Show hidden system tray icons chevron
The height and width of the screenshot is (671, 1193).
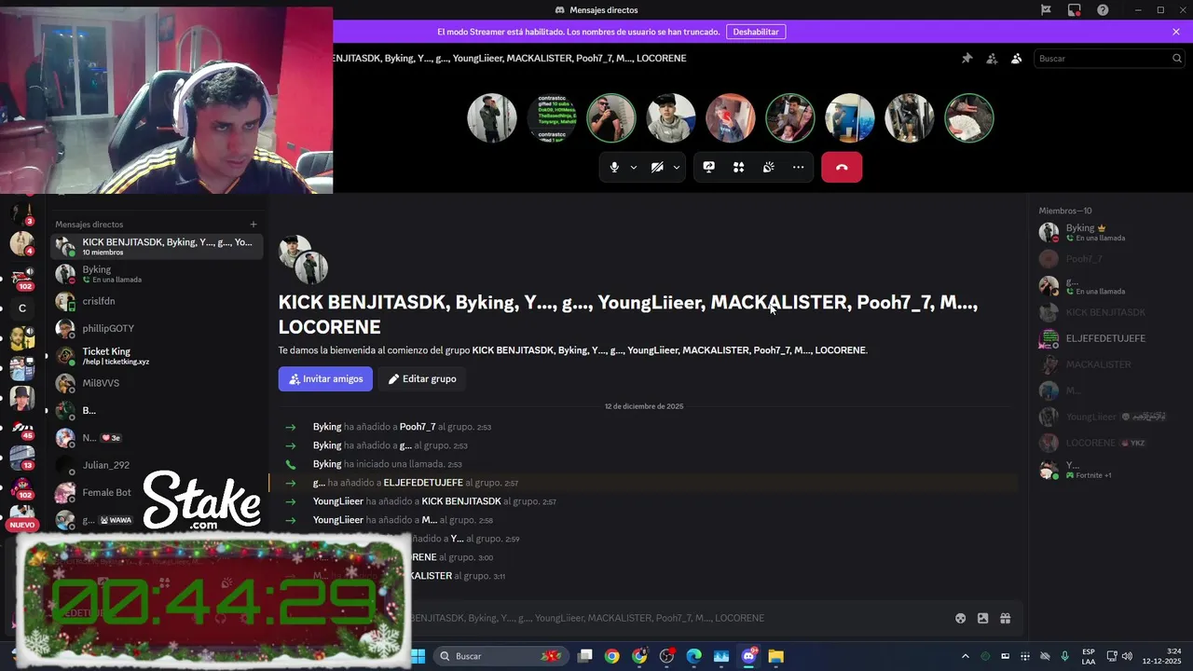(x=965, y=656)
